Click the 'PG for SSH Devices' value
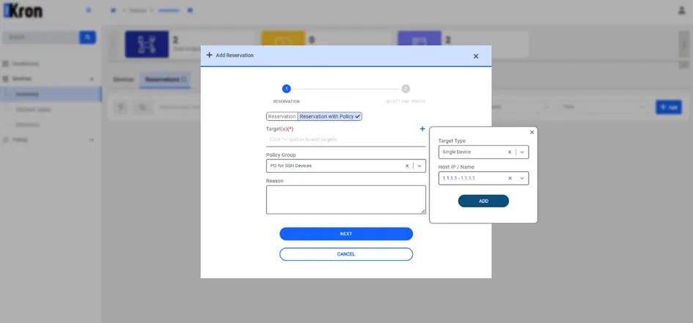The image size is (693, 323). pyautogui.click(x=291, y=166)
